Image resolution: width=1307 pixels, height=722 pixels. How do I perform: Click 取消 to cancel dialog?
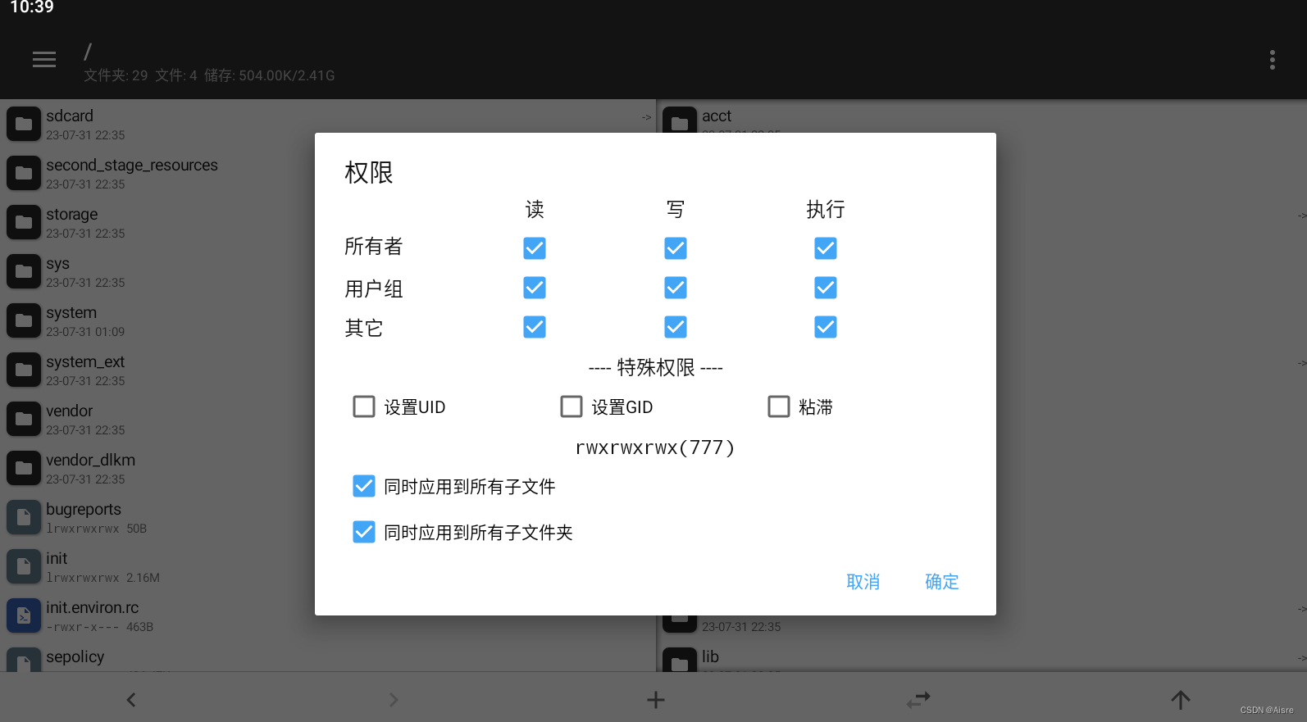coord(863,582)
